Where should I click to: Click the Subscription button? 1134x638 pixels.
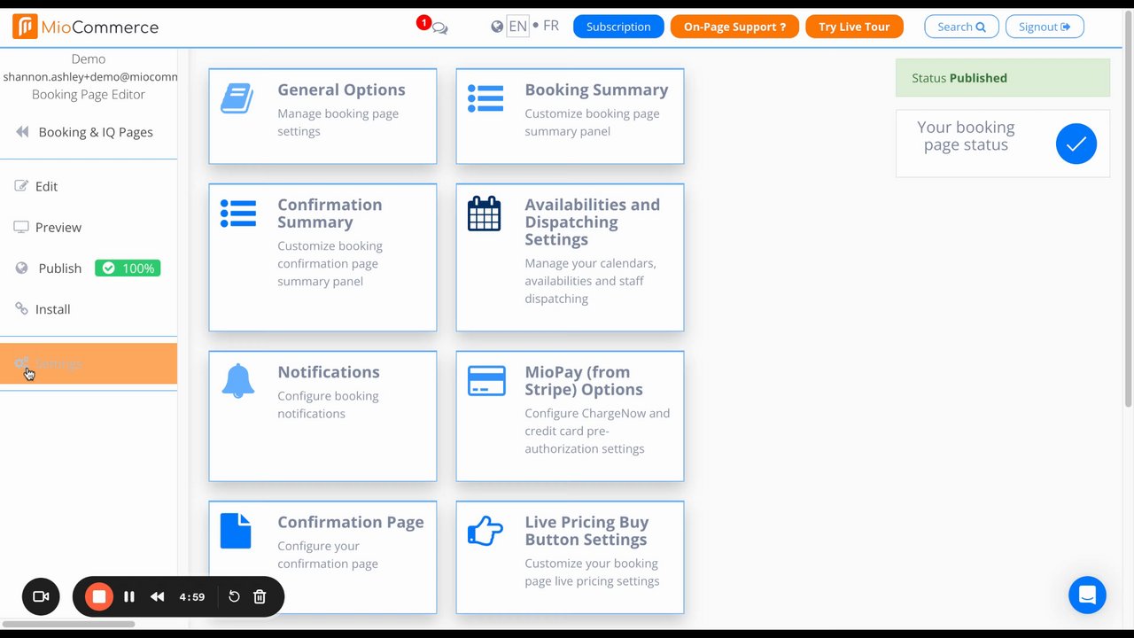(x=618, y=27)
